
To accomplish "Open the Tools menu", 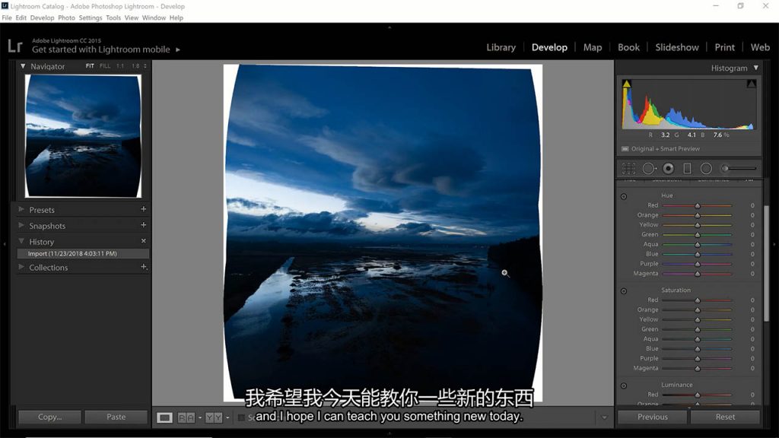I will pyautogui.click(x=113, y=18).
